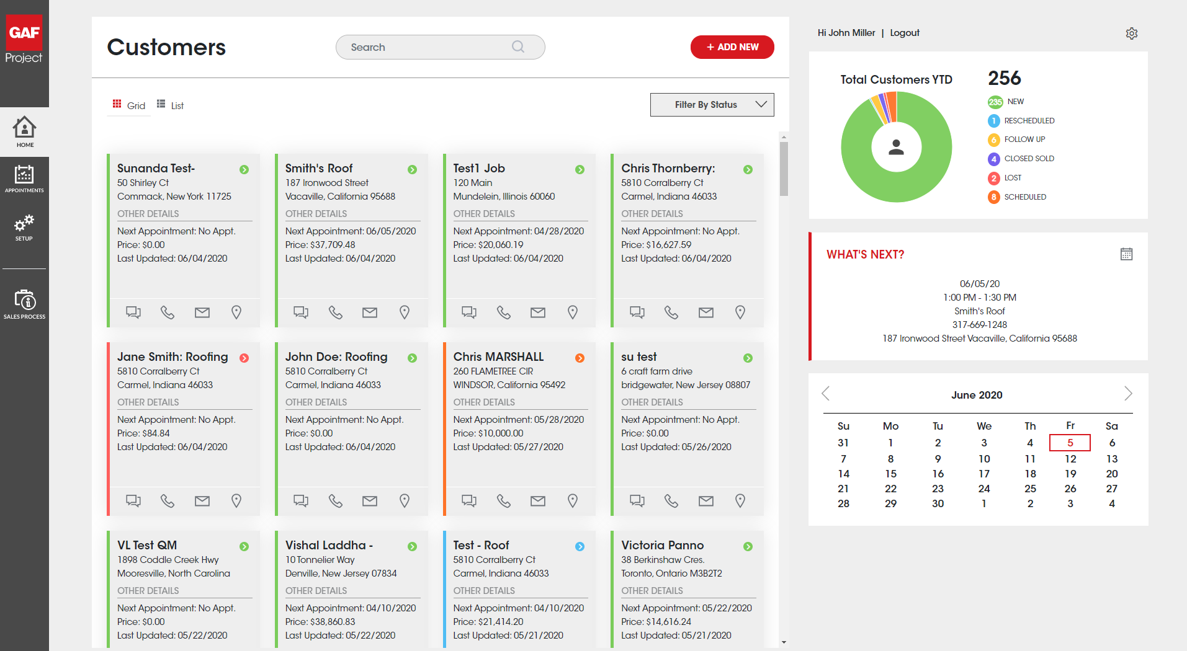Focus the customer Search field
The image size is (1187, 651).
coord(441,47)
